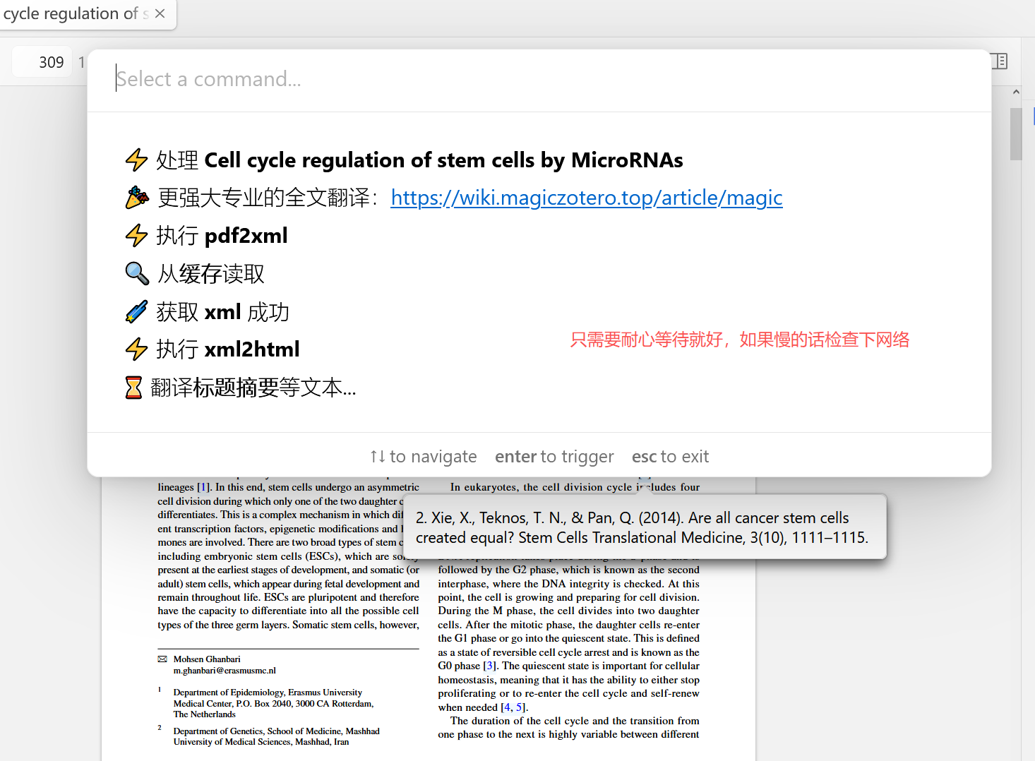Click the lightning icon beside 执行 xml2html

click(136, 349)
